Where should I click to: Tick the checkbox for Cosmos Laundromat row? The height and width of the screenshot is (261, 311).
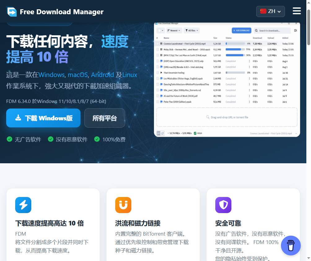(158, 44)
